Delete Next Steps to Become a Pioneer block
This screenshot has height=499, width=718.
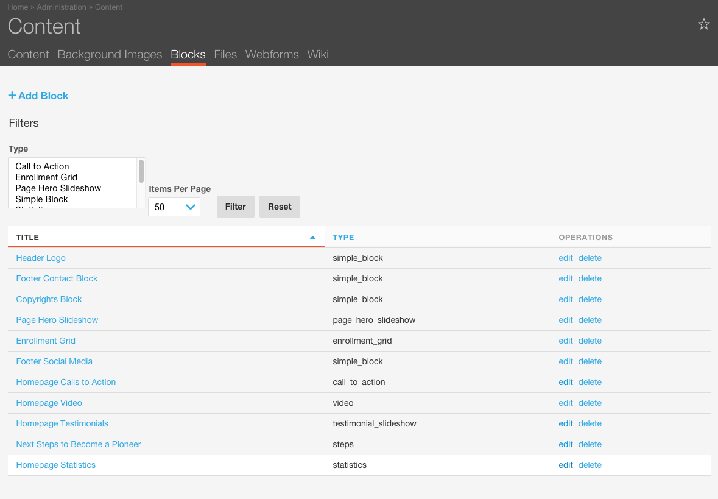tap(590, 445)
